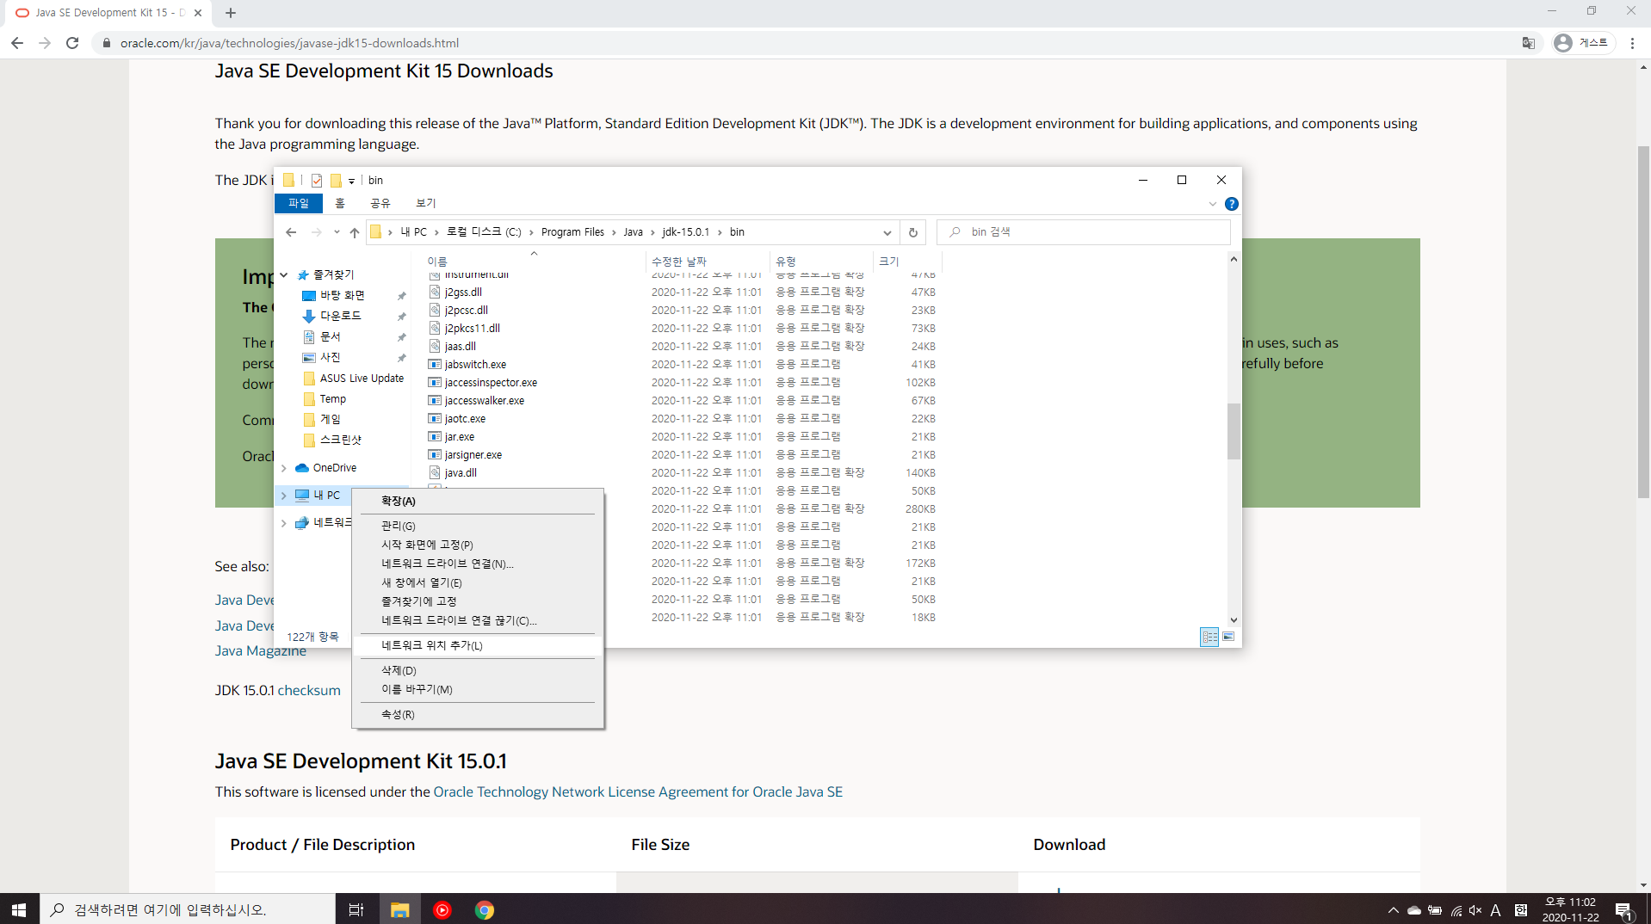Viewport: 1651px width, 924px height.
Task: Click Chrome reload page button
Action: point(72,43)
